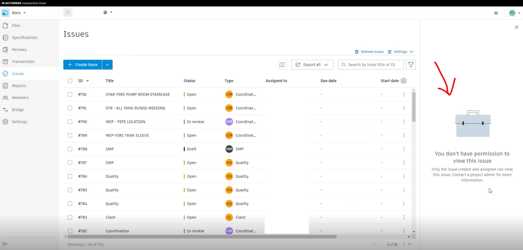Tick the checkbox for issue #788

(70, 149)
